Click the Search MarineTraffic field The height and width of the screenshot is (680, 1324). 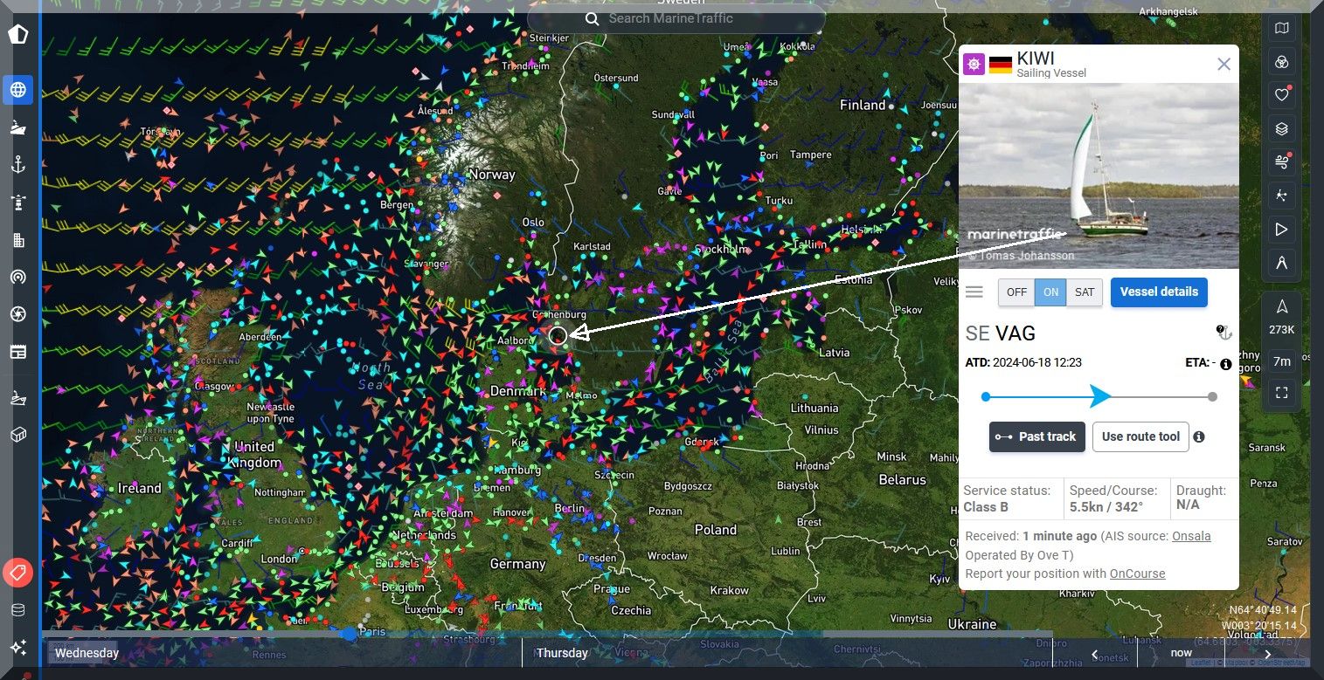pos(677,18)
